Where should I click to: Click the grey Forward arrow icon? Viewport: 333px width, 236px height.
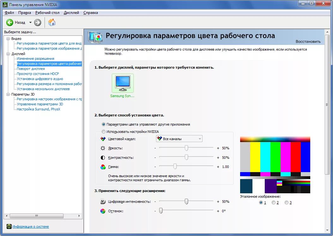38,22
